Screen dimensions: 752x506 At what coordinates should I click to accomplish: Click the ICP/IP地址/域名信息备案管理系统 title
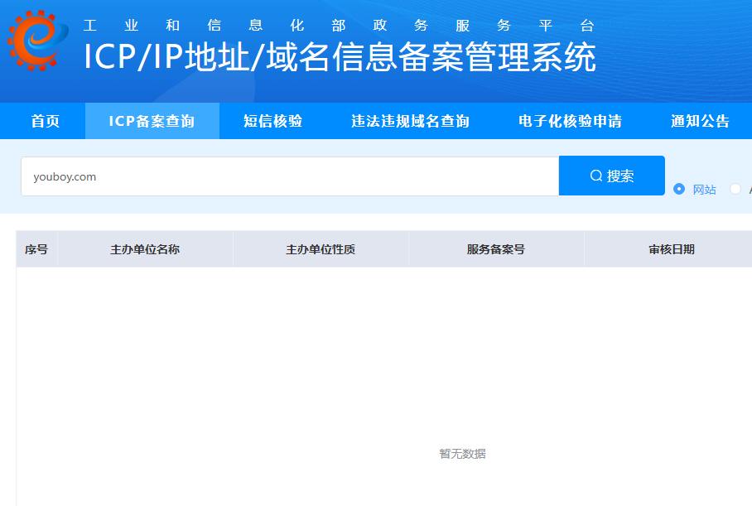pos(340,57)
